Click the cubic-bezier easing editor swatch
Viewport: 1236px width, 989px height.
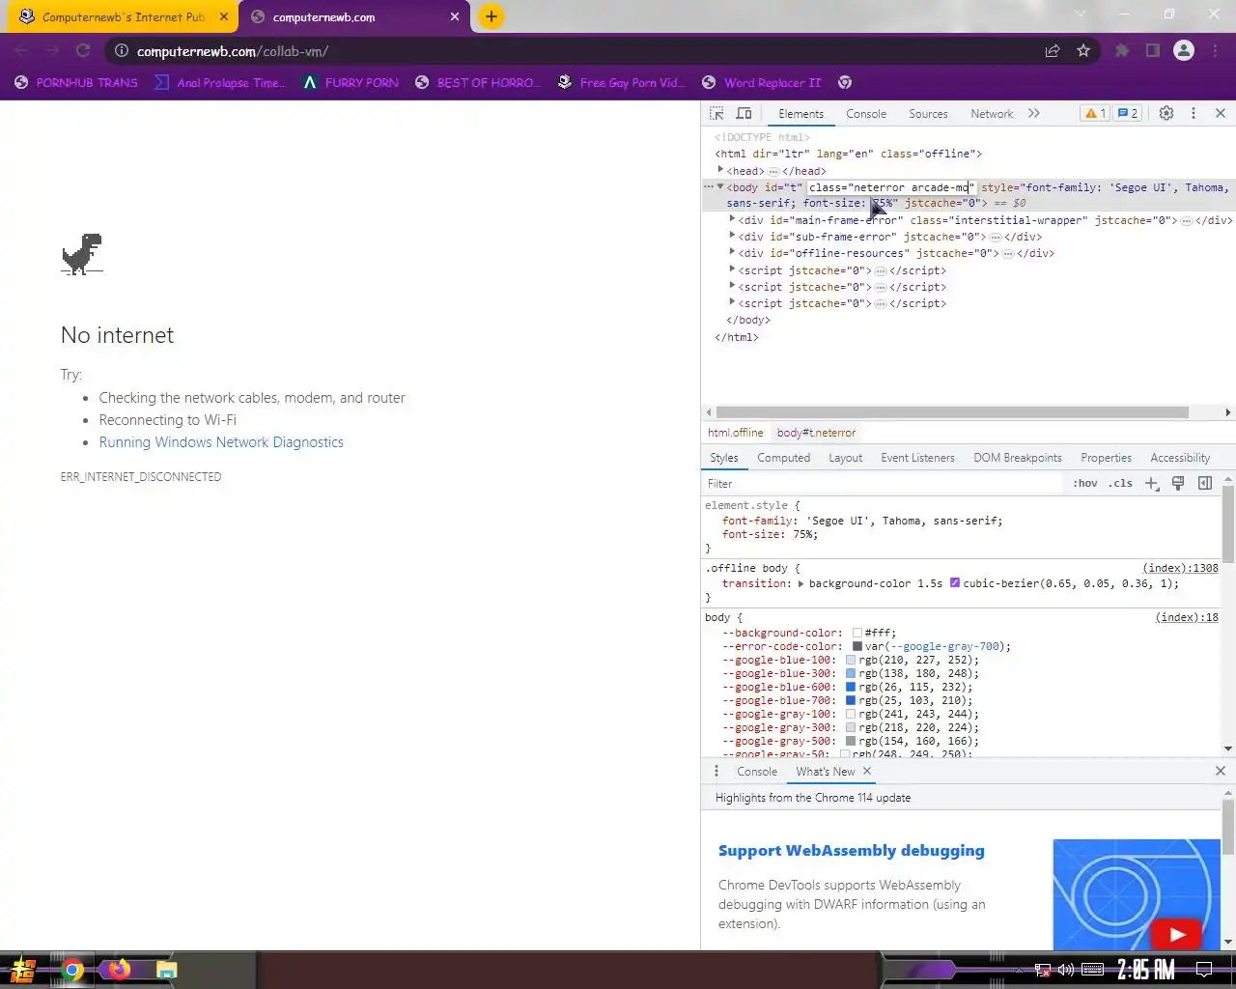click(x=955, y=583)
